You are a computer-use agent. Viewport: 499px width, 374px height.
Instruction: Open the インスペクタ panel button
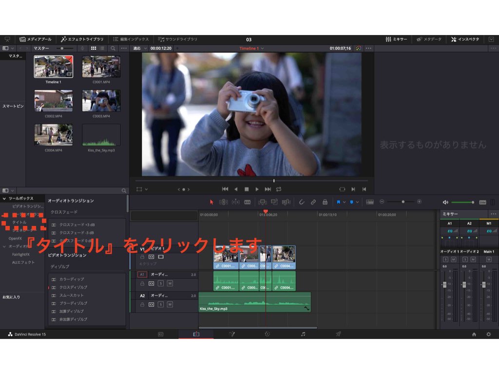(465, 39)
